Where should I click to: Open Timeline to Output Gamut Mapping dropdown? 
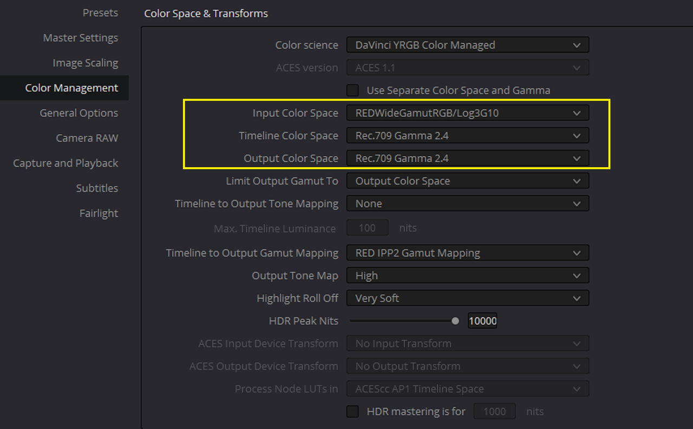pos(468,253)
